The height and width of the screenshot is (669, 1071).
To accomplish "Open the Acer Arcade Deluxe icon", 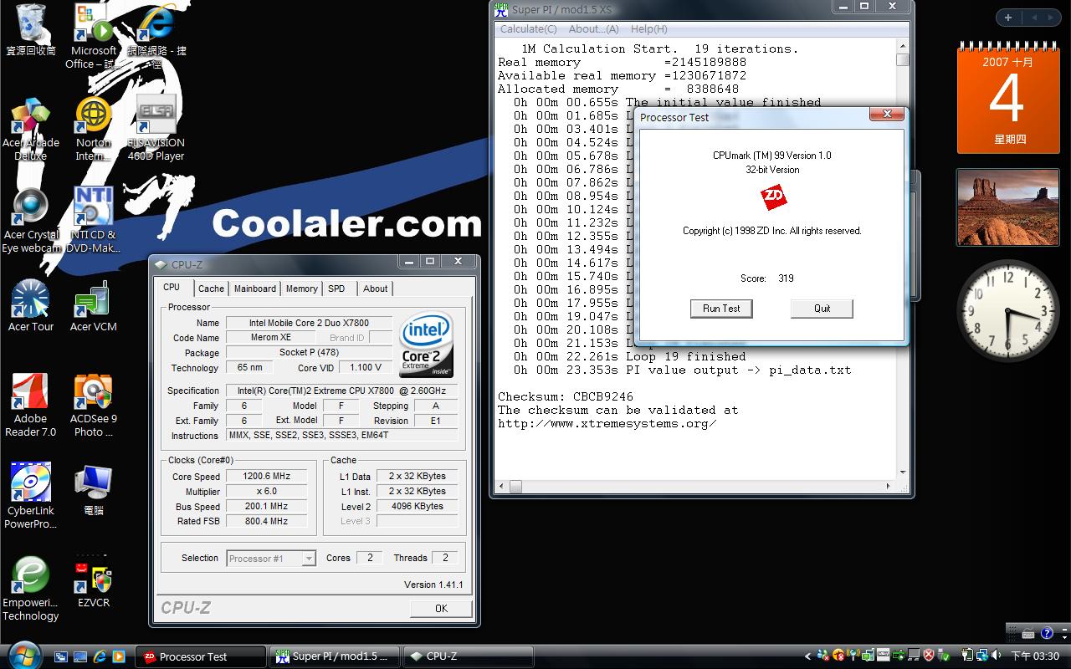I will [31, 130].
